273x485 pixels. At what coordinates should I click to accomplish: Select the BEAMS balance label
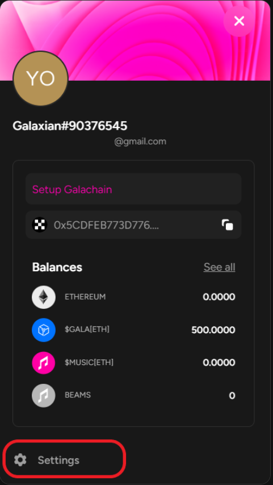click(78, 395)
